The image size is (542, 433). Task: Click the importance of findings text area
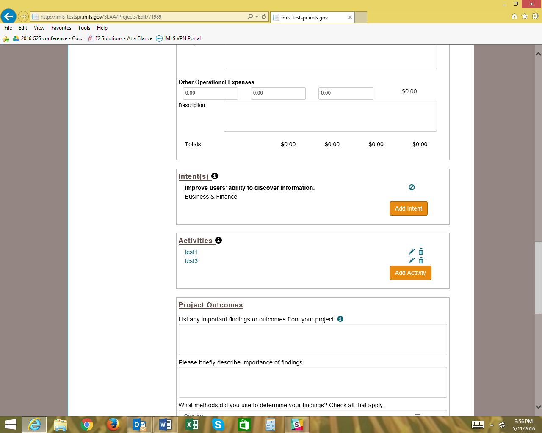[313, 383]
